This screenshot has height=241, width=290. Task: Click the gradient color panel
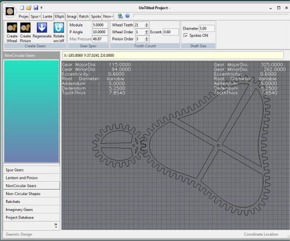click(x=31, y=111)
